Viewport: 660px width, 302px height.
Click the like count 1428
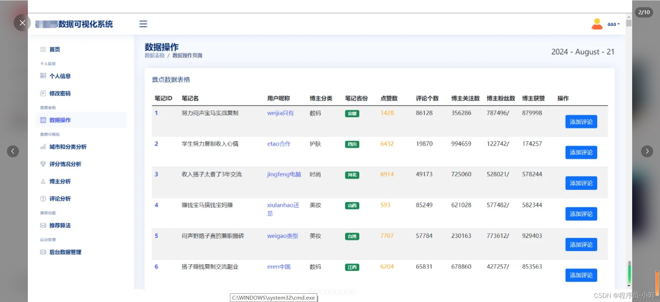point(387,113)
